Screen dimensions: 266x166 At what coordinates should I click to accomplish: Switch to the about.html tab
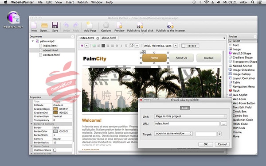coord(109,38)
